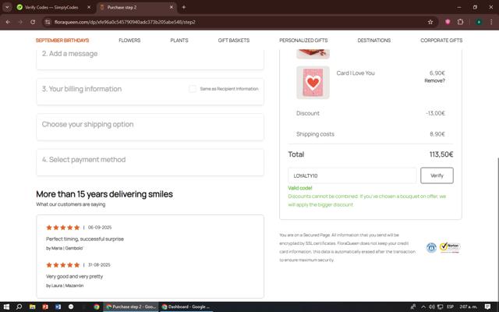Select 'Purchase step 2' taskbar window
Screen dimensions: 499x312
[x=131, y=307]
